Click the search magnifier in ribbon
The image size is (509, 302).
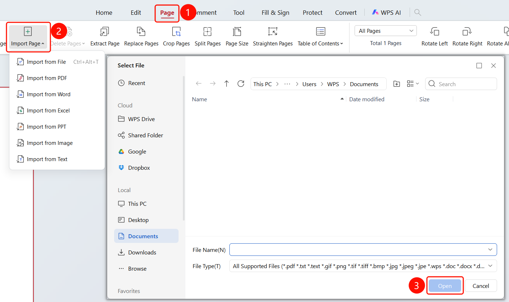tap(418, 12)
